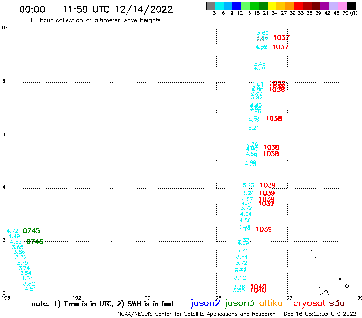This screenshot has height=318, width=362.
Task: Click the wave height value '3.32'
Action: [x=21, y=257]
